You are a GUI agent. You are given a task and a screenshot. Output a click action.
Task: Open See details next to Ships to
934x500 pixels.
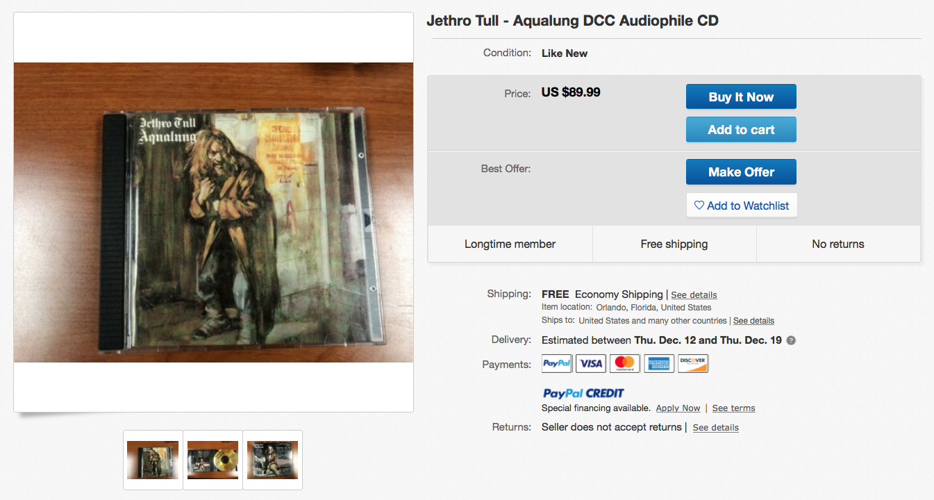[x=753, y=321]
